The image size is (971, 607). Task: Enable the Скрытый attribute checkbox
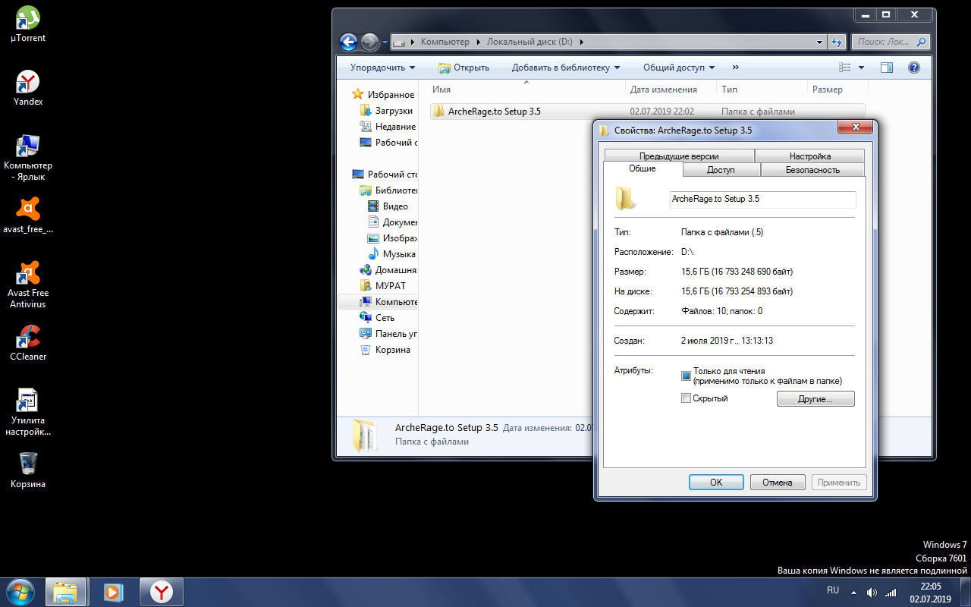tap(686, 398)
